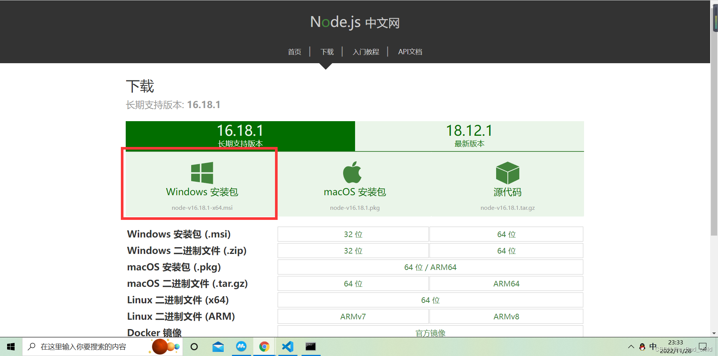The image size is (718, 356).
Task: Open the 下载 navigation item
Action: pos(327,52)
